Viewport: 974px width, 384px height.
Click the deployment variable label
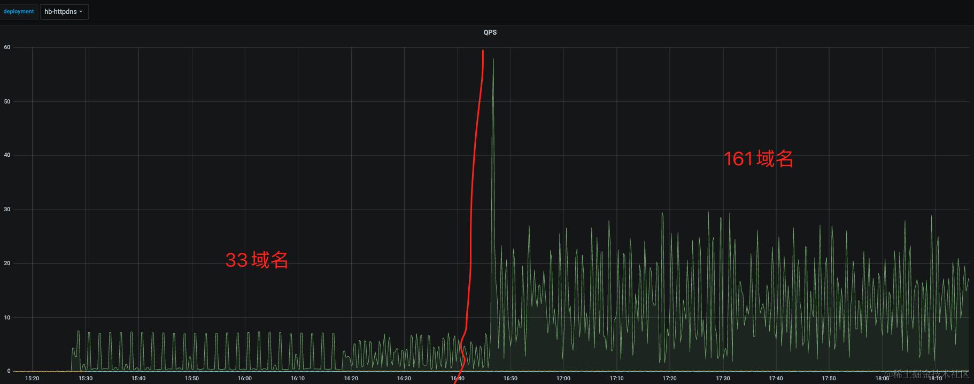tap(19, 12)
